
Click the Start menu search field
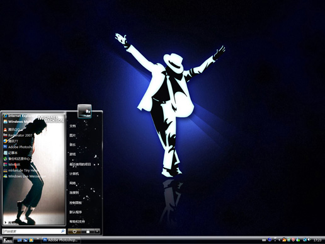[x=34, y=231]
